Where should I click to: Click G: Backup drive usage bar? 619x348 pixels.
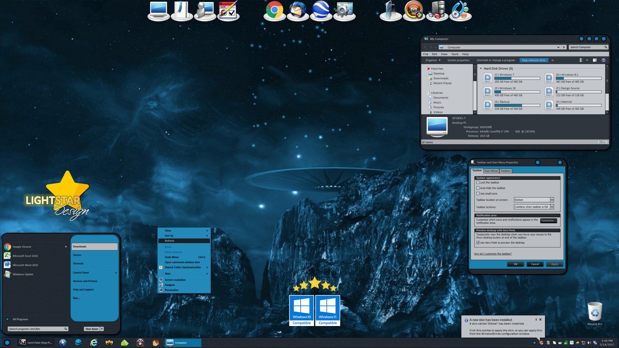click(x=517, y=106)
